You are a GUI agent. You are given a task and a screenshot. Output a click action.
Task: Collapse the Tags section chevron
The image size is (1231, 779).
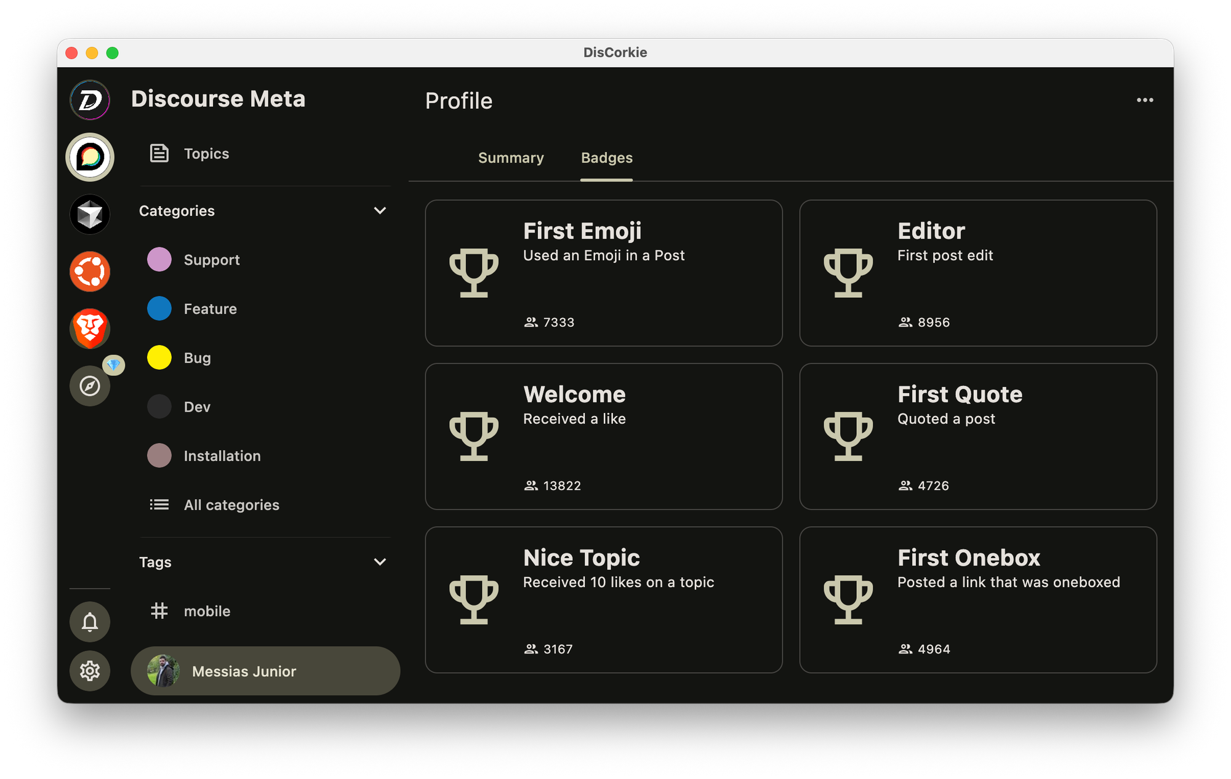380,562
